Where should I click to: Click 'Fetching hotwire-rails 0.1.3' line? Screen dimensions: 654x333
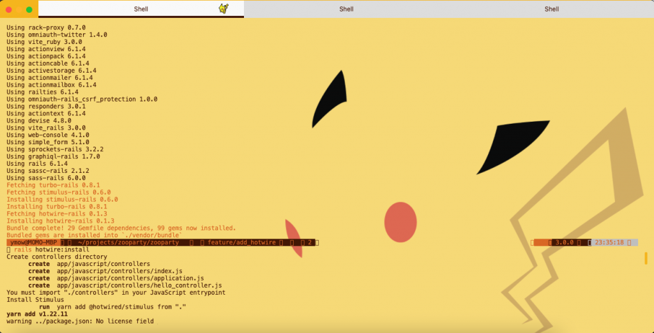click(x=57, y=214)
